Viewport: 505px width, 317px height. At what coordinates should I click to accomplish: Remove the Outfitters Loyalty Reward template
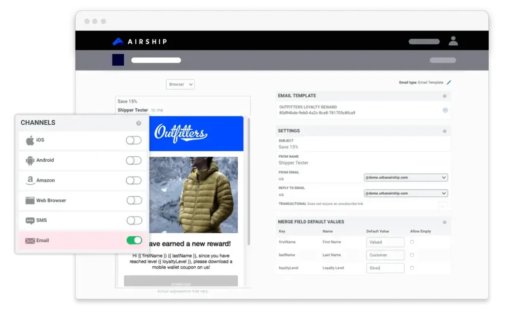[x=445, y=110]
